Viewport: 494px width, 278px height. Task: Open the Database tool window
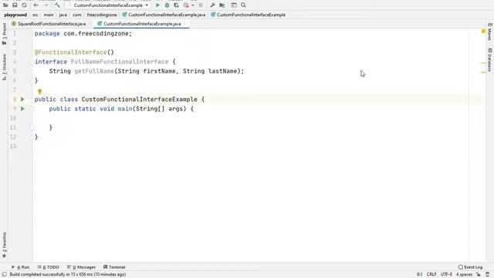490,60
